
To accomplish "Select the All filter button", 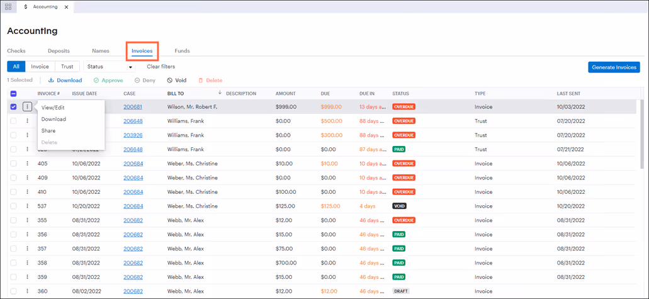I will pos(16,67).
